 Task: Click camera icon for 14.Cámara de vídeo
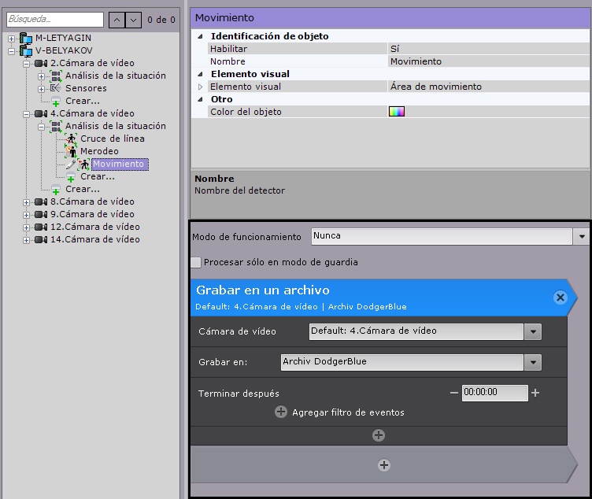41,239
